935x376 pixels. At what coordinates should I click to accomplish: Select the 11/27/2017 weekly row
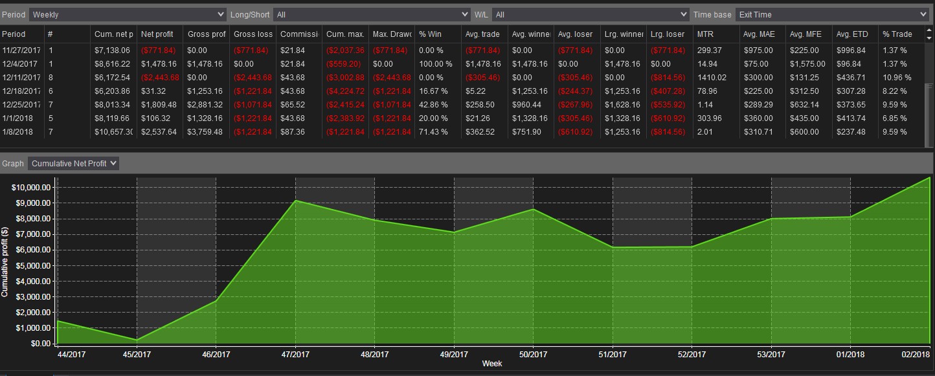(465, 50)
